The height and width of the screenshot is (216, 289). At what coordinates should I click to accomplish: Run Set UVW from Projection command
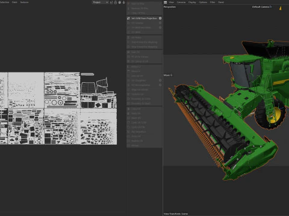pos(144,18)
